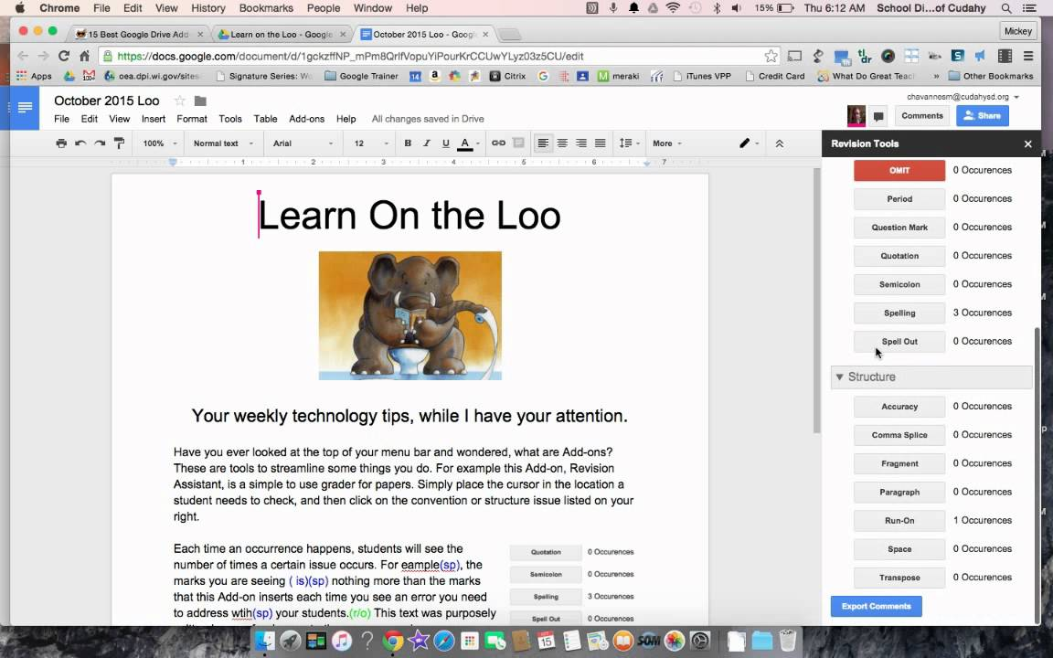Open the comment bubble icon beside the avatar
Screen dimensions: 1053x658
coord(877,116)
